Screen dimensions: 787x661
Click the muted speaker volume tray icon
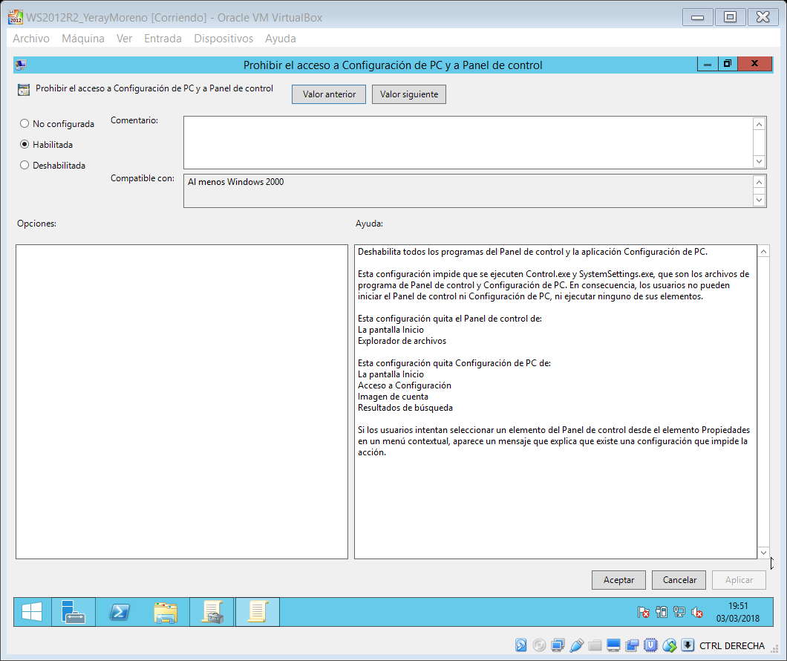(696, 612)
